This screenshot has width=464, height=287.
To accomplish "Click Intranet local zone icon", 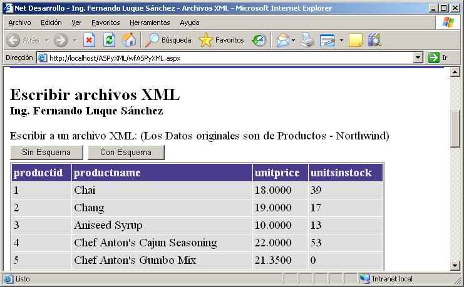I will pyautogui.click(x=364, y=279).
